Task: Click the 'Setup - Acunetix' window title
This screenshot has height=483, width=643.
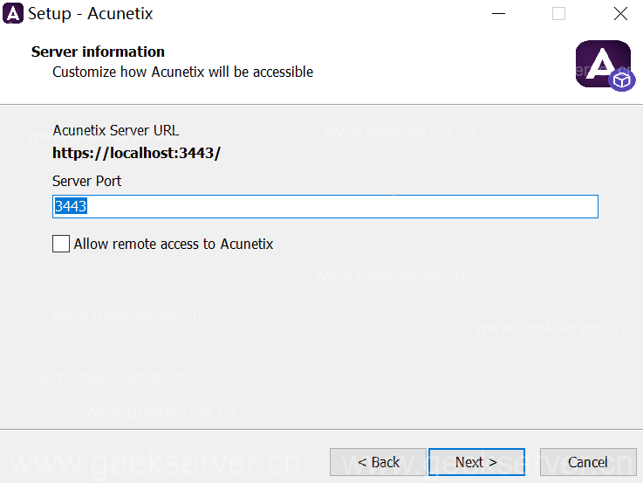Action: [91, 14]
